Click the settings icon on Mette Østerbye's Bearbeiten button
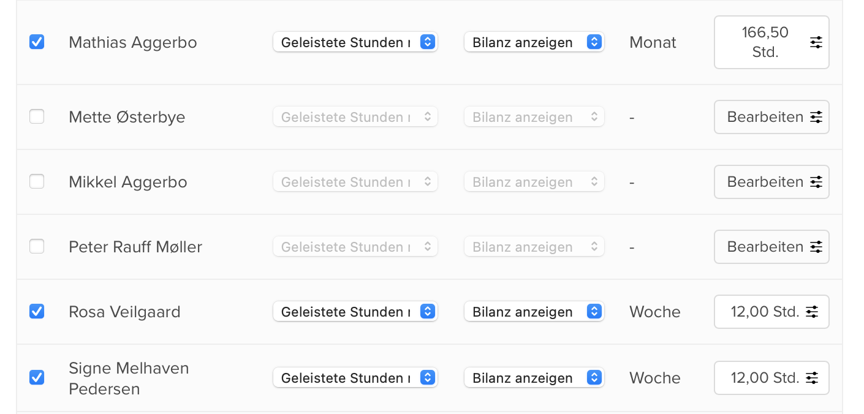Image resolution: width=864 pixels, height=414 pixels. point(816,117)
